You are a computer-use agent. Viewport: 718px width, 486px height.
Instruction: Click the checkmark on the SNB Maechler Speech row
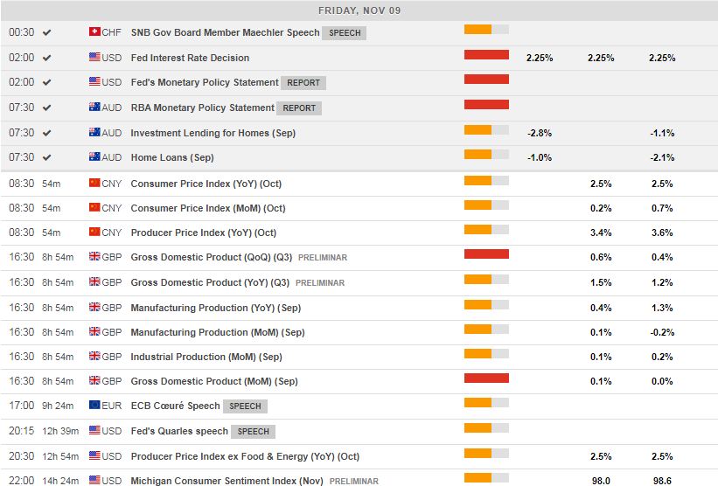46,32
